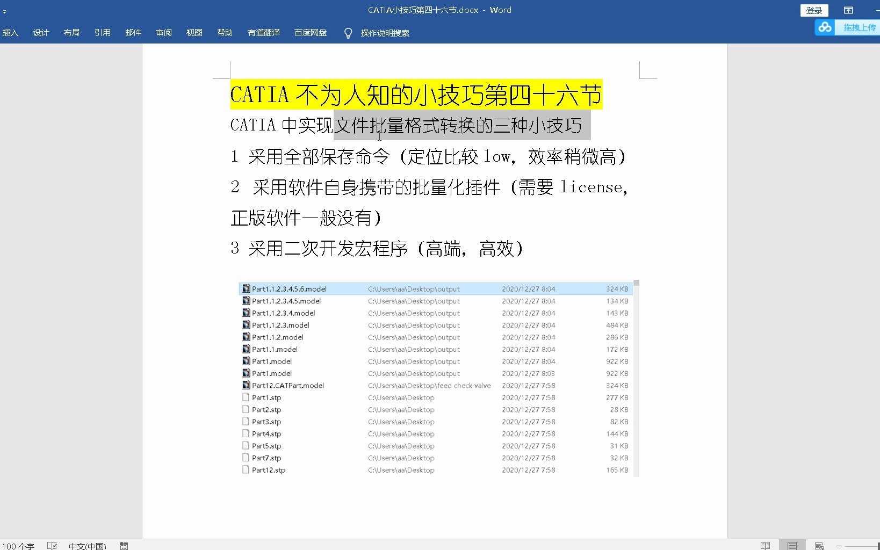This screenshot has width=880, height=550.
Task: Click the Tell Me lightbulb icon
Action: click(x=348, y=33)
